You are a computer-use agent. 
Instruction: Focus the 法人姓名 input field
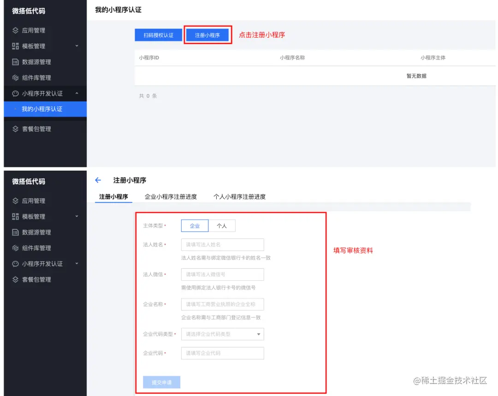click(222, 244)
